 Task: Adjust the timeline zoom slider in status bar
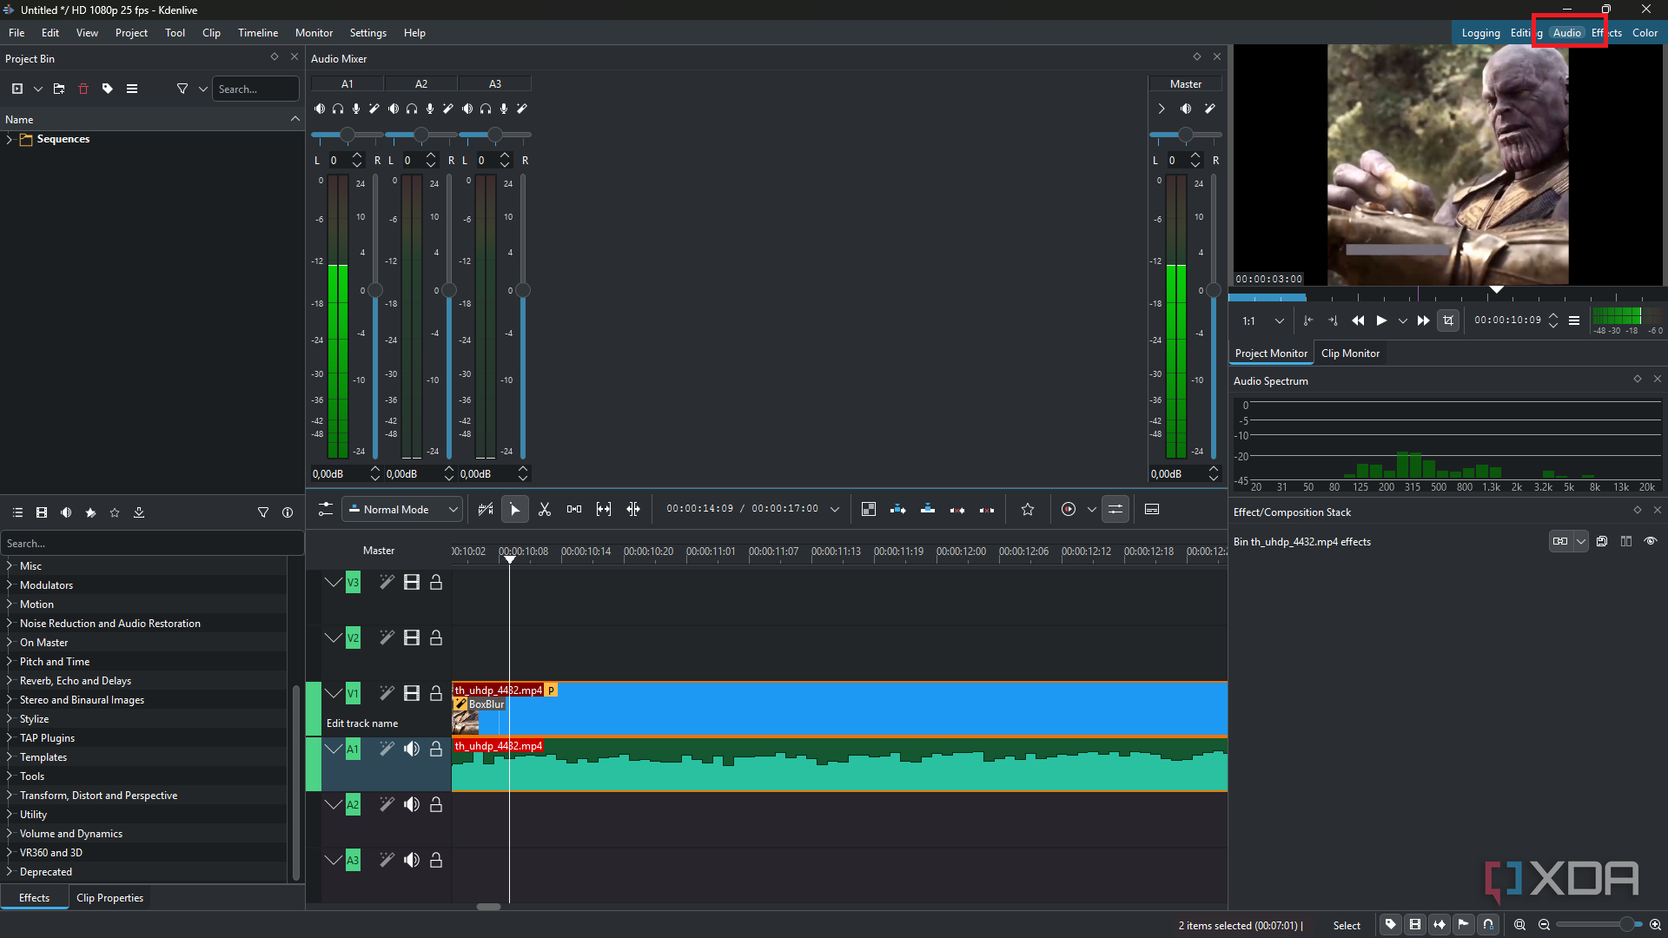pyautogui.click(x=1598, y=925)
